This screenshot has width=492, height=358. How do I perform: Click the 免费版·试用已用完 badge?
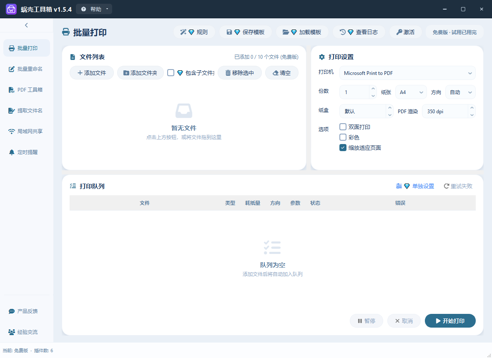[x=454, y=32]
